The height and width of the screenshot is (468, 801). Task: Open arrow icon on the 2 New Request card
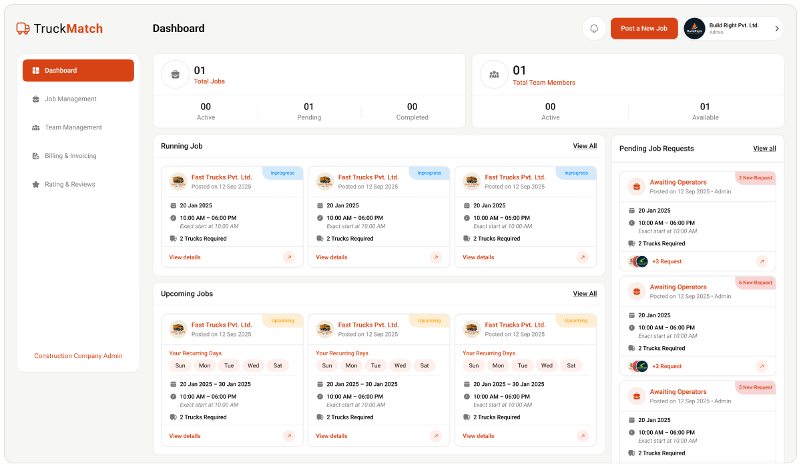(x=762, y=261)
